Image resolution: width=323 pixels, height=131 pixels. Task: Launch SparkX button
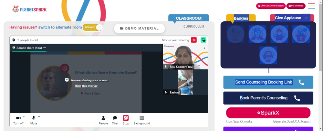point(268,113)
